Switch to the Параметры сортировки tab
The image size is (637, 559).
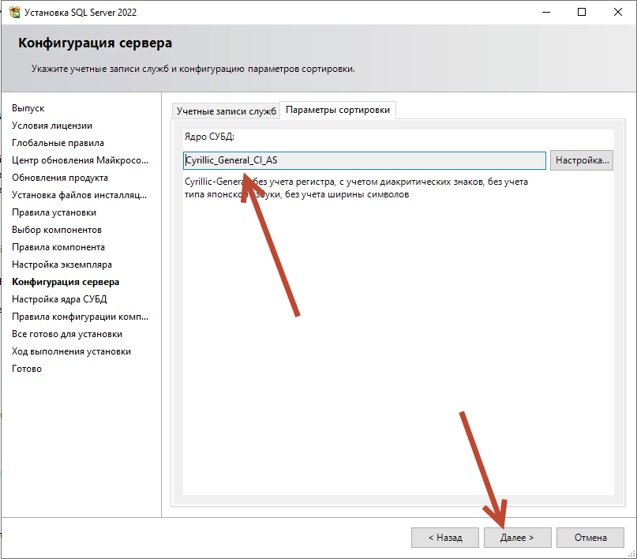click(x=338, y=111)
